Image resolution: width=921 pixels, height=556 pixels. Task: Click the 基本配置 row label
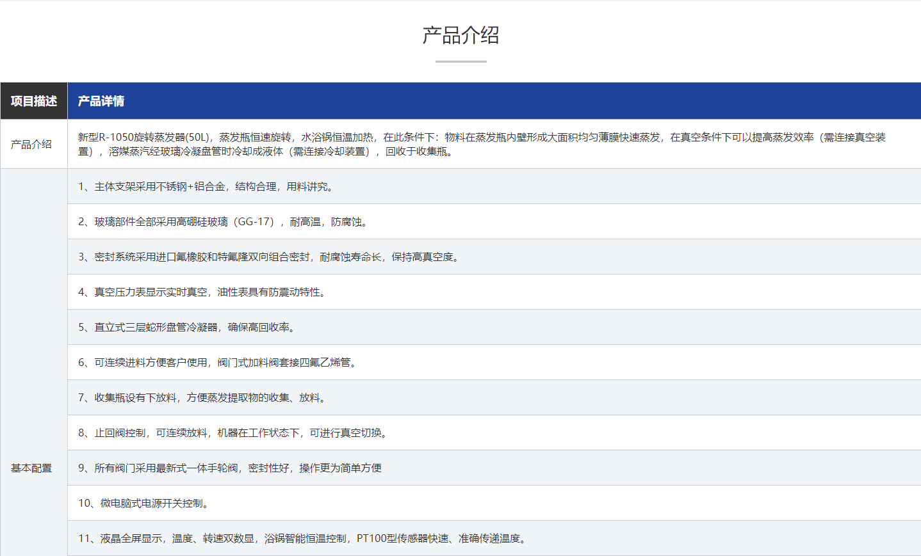pos(31,468)
